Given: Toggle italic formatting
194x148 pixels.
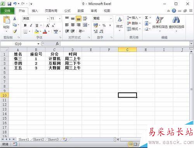Looking at the screenshot, I should pyautogui.click(x=31, y=25).
